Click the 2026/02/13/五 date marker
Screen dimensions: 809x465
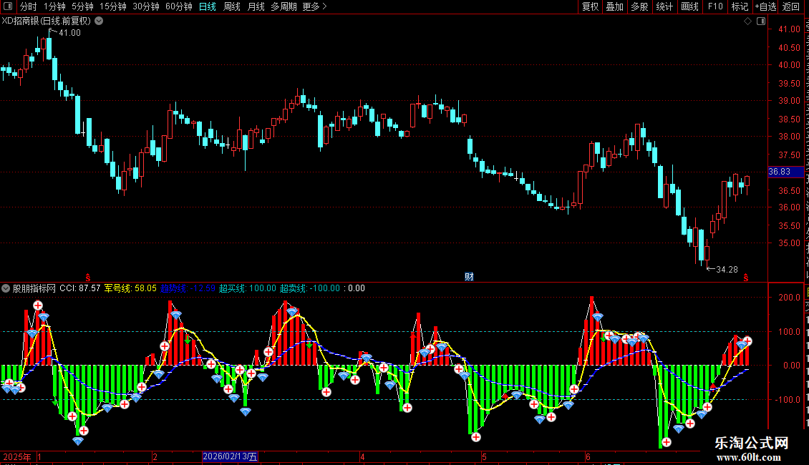(230, 456)
